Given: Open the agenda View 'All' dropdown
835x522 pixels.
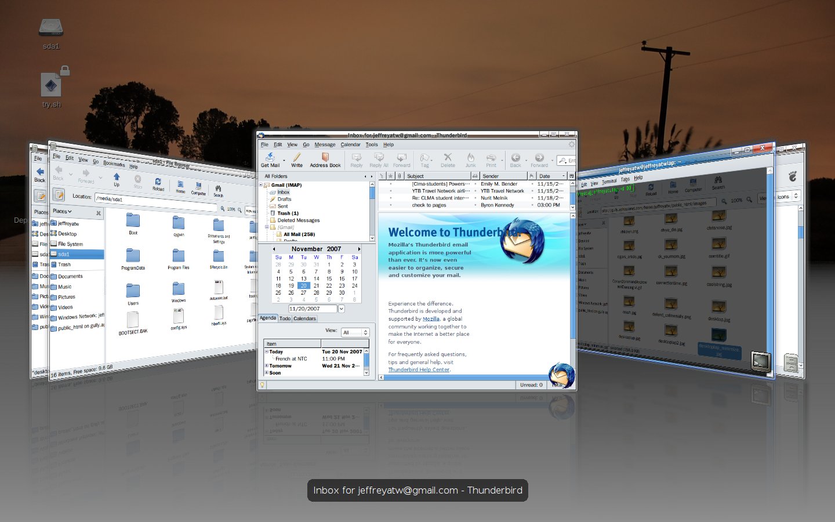Looking at the screenshot, I should click(355, 332).
